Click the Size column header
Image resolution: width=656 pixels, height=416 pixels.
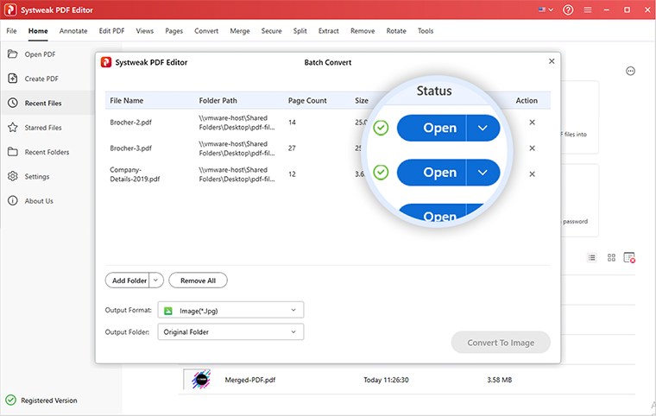click(x=362, y=100)
